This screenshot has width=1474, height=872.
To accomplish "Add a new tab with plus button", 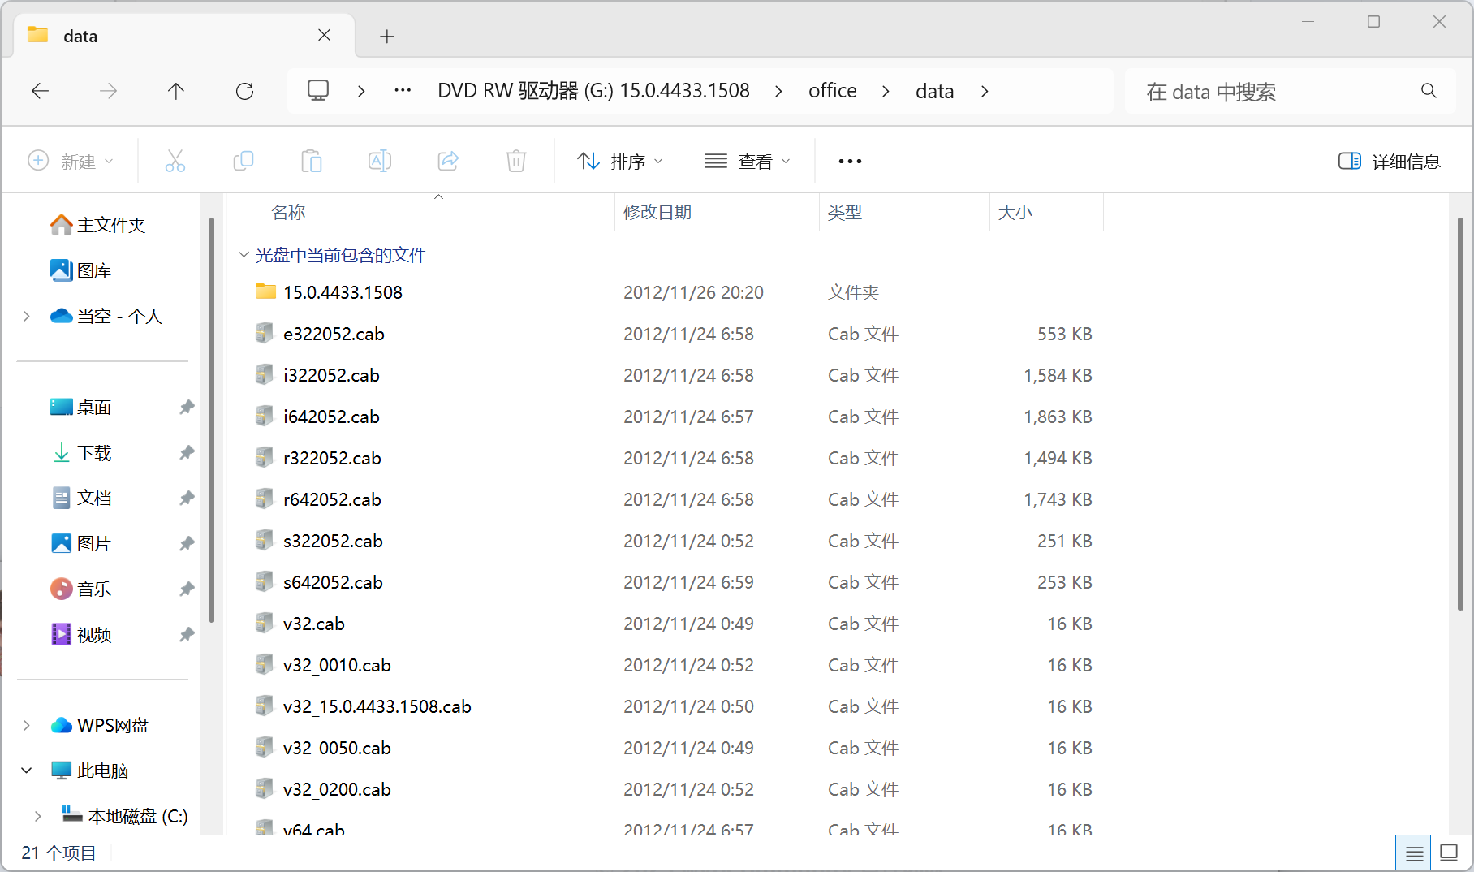I will coord(387,36).
